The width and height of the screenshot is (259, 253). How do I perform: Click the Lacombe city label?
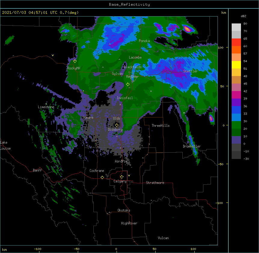[135, 57]
